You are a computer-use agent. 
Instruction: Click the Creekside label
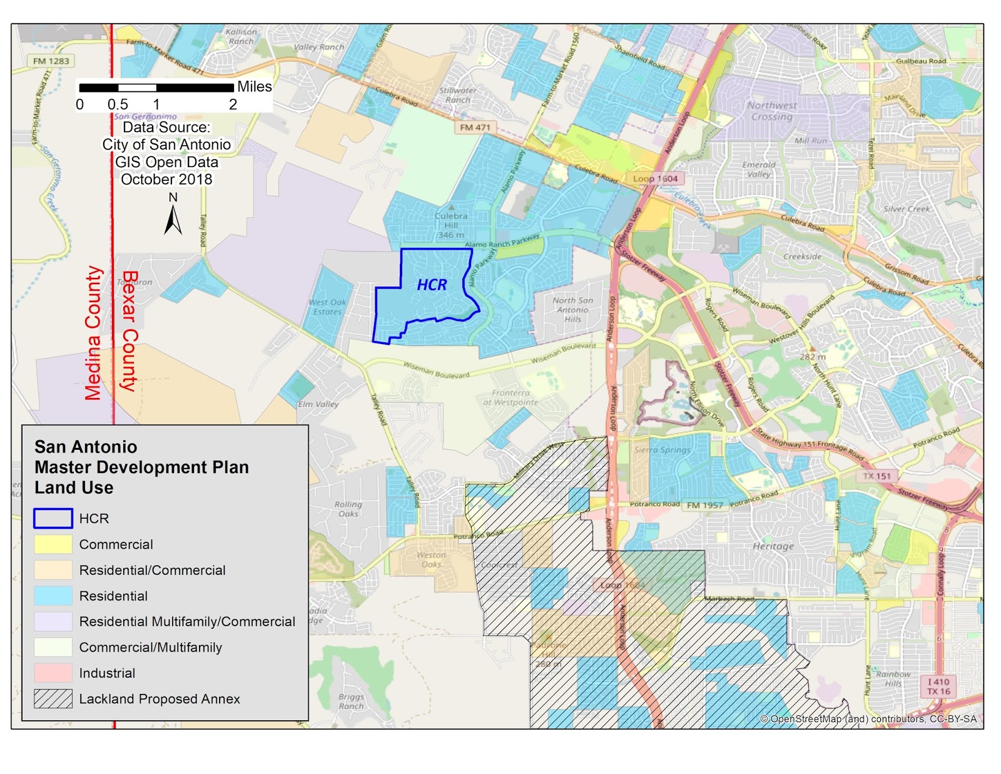click(x=803, y=257)
